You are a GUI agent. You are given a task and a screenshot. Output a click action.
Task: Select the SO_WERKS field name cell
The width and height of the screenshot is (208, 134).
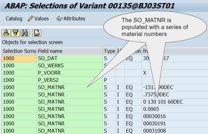70,66
